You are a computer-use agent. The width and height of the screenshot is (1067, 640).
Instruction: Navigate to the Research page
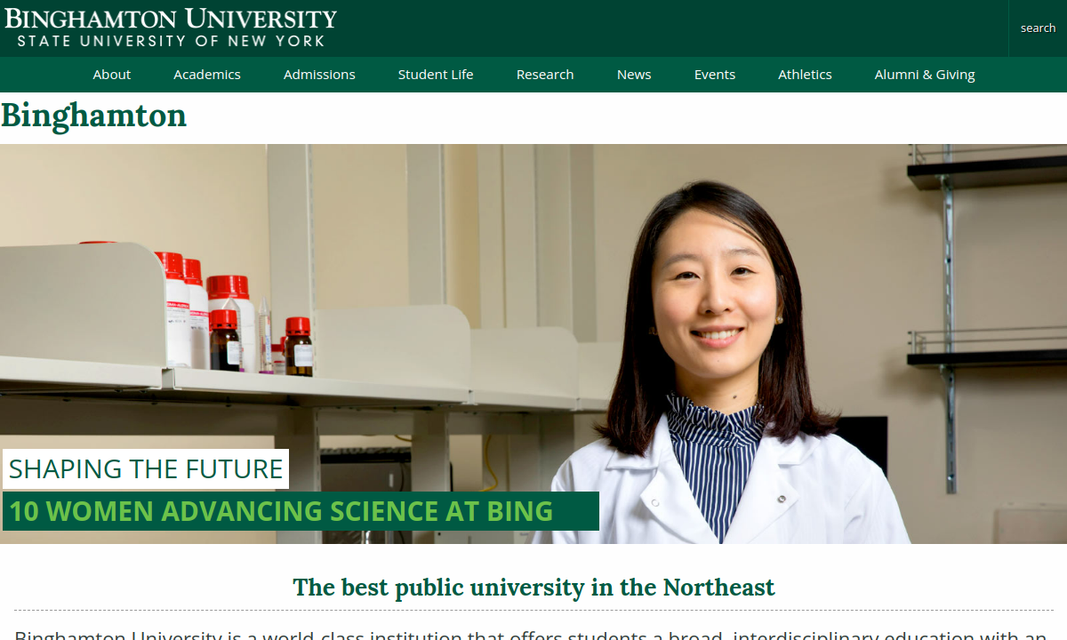[545, 75]
